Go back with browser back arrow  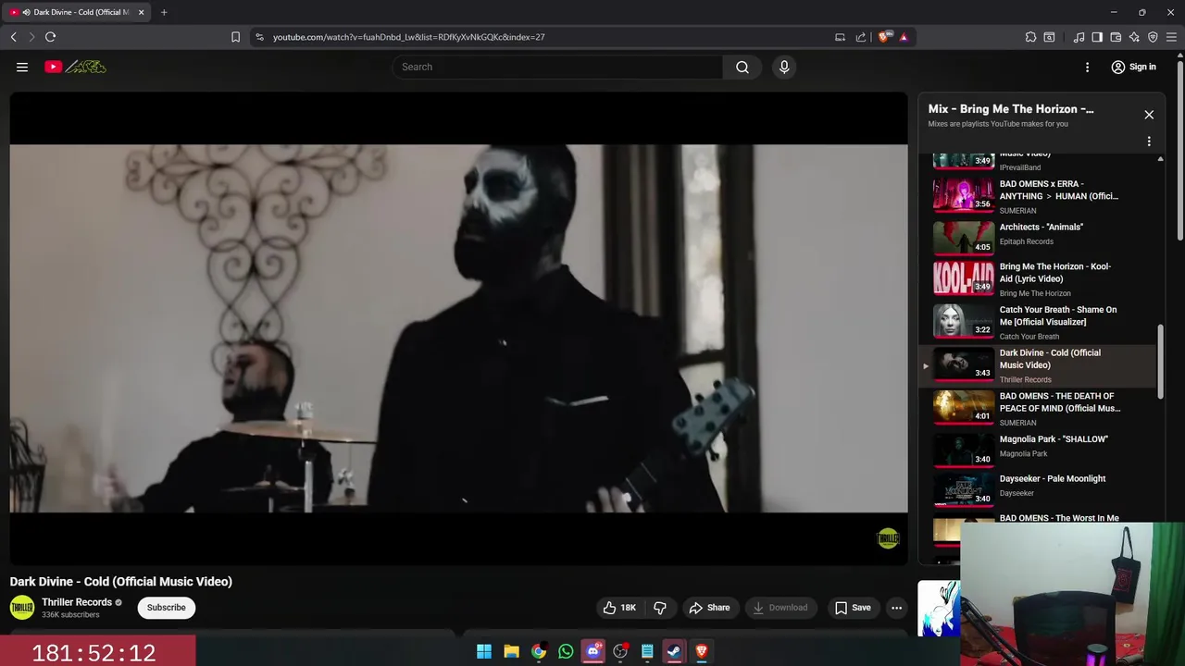click(13, 37)
